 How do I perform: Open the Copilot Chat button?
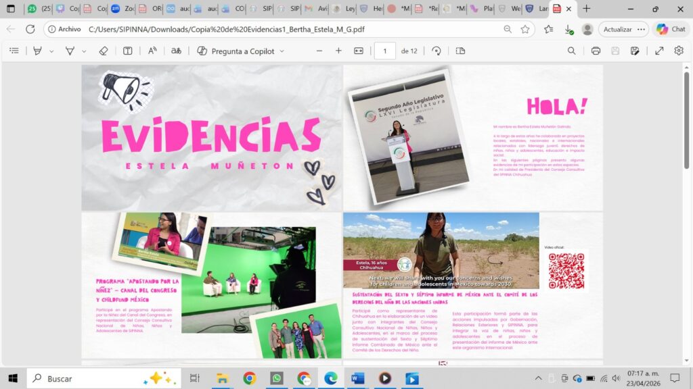[x=671, y=29]
